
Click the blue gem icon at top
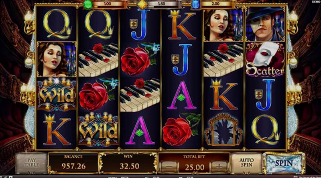coord(195,4)
